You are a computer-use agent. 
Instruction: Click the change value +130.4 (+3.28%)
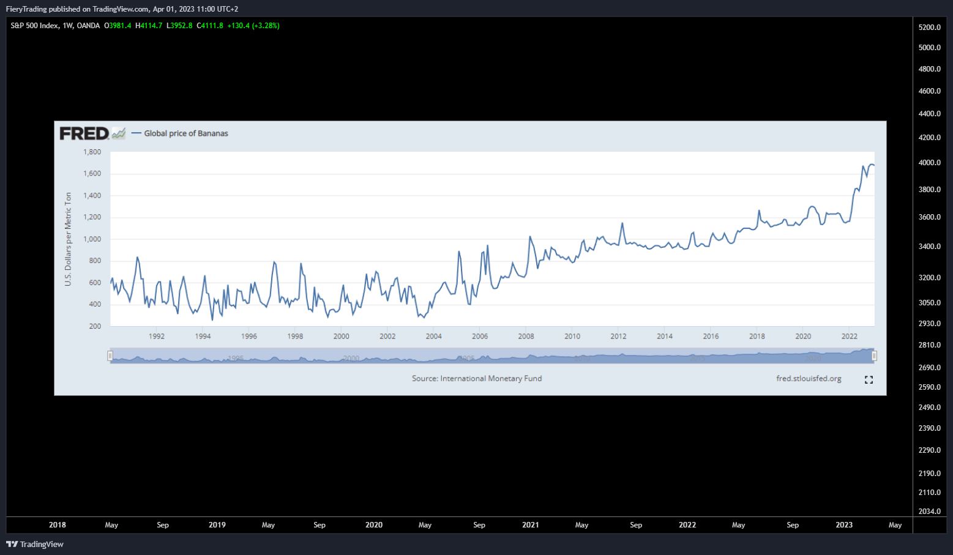click(x=253, y=26)
